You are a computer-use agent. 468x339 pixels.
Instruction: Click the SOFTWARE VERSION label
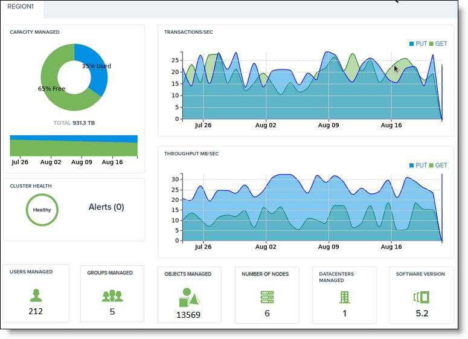[420, 274]
